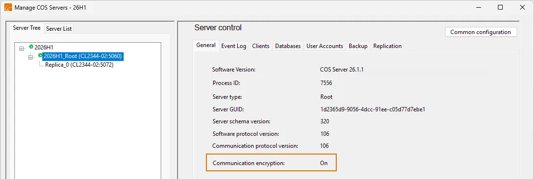Image resolution: width=534 pixels, height=179 pixels.
Task: Click the Server type label
Action: pyautogui.click(x=227, y=97)
